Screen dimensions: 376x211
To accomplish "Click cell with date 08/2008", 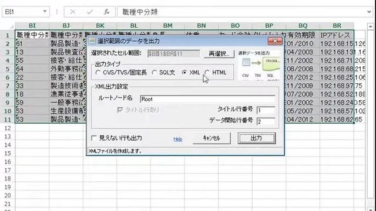I will coord(303,69).
